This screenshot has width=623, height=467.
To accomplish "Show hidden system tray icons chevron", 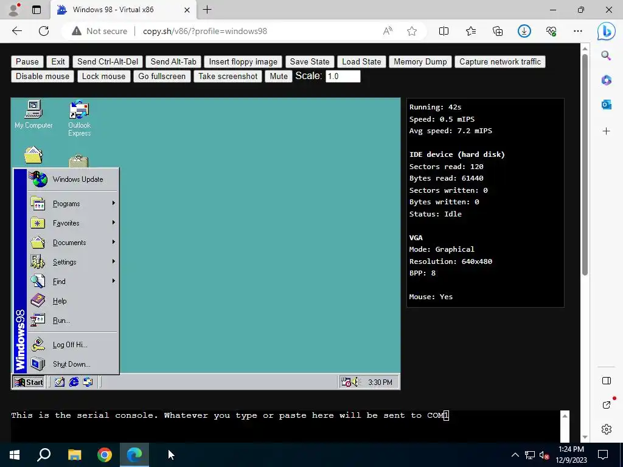I will pos(515,455).
